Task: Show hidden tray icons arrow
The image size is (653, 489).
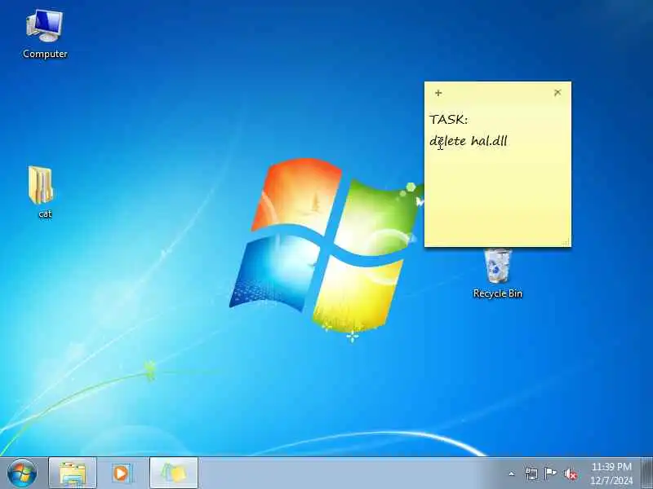Action: [512, 474]
